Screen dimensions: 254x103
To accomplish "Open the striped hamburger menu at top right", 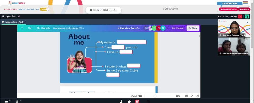I will [x=245, y=3].
